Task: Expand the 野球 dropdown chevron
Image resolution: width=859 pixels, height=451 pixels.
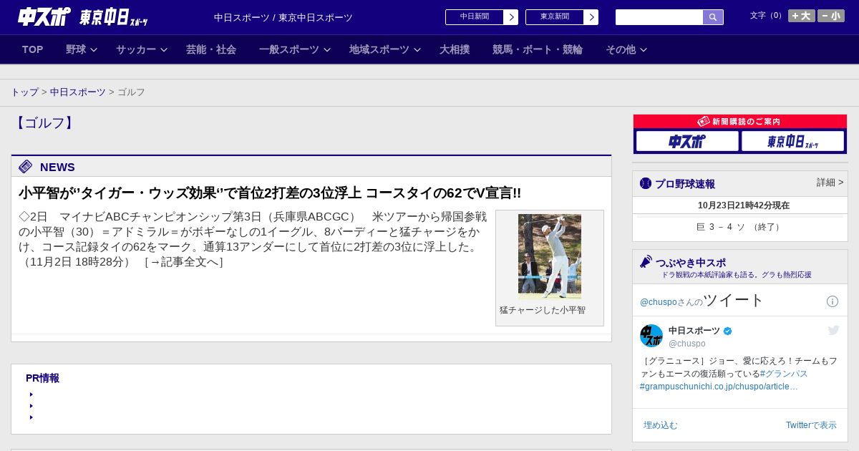Action: (94, 49)
